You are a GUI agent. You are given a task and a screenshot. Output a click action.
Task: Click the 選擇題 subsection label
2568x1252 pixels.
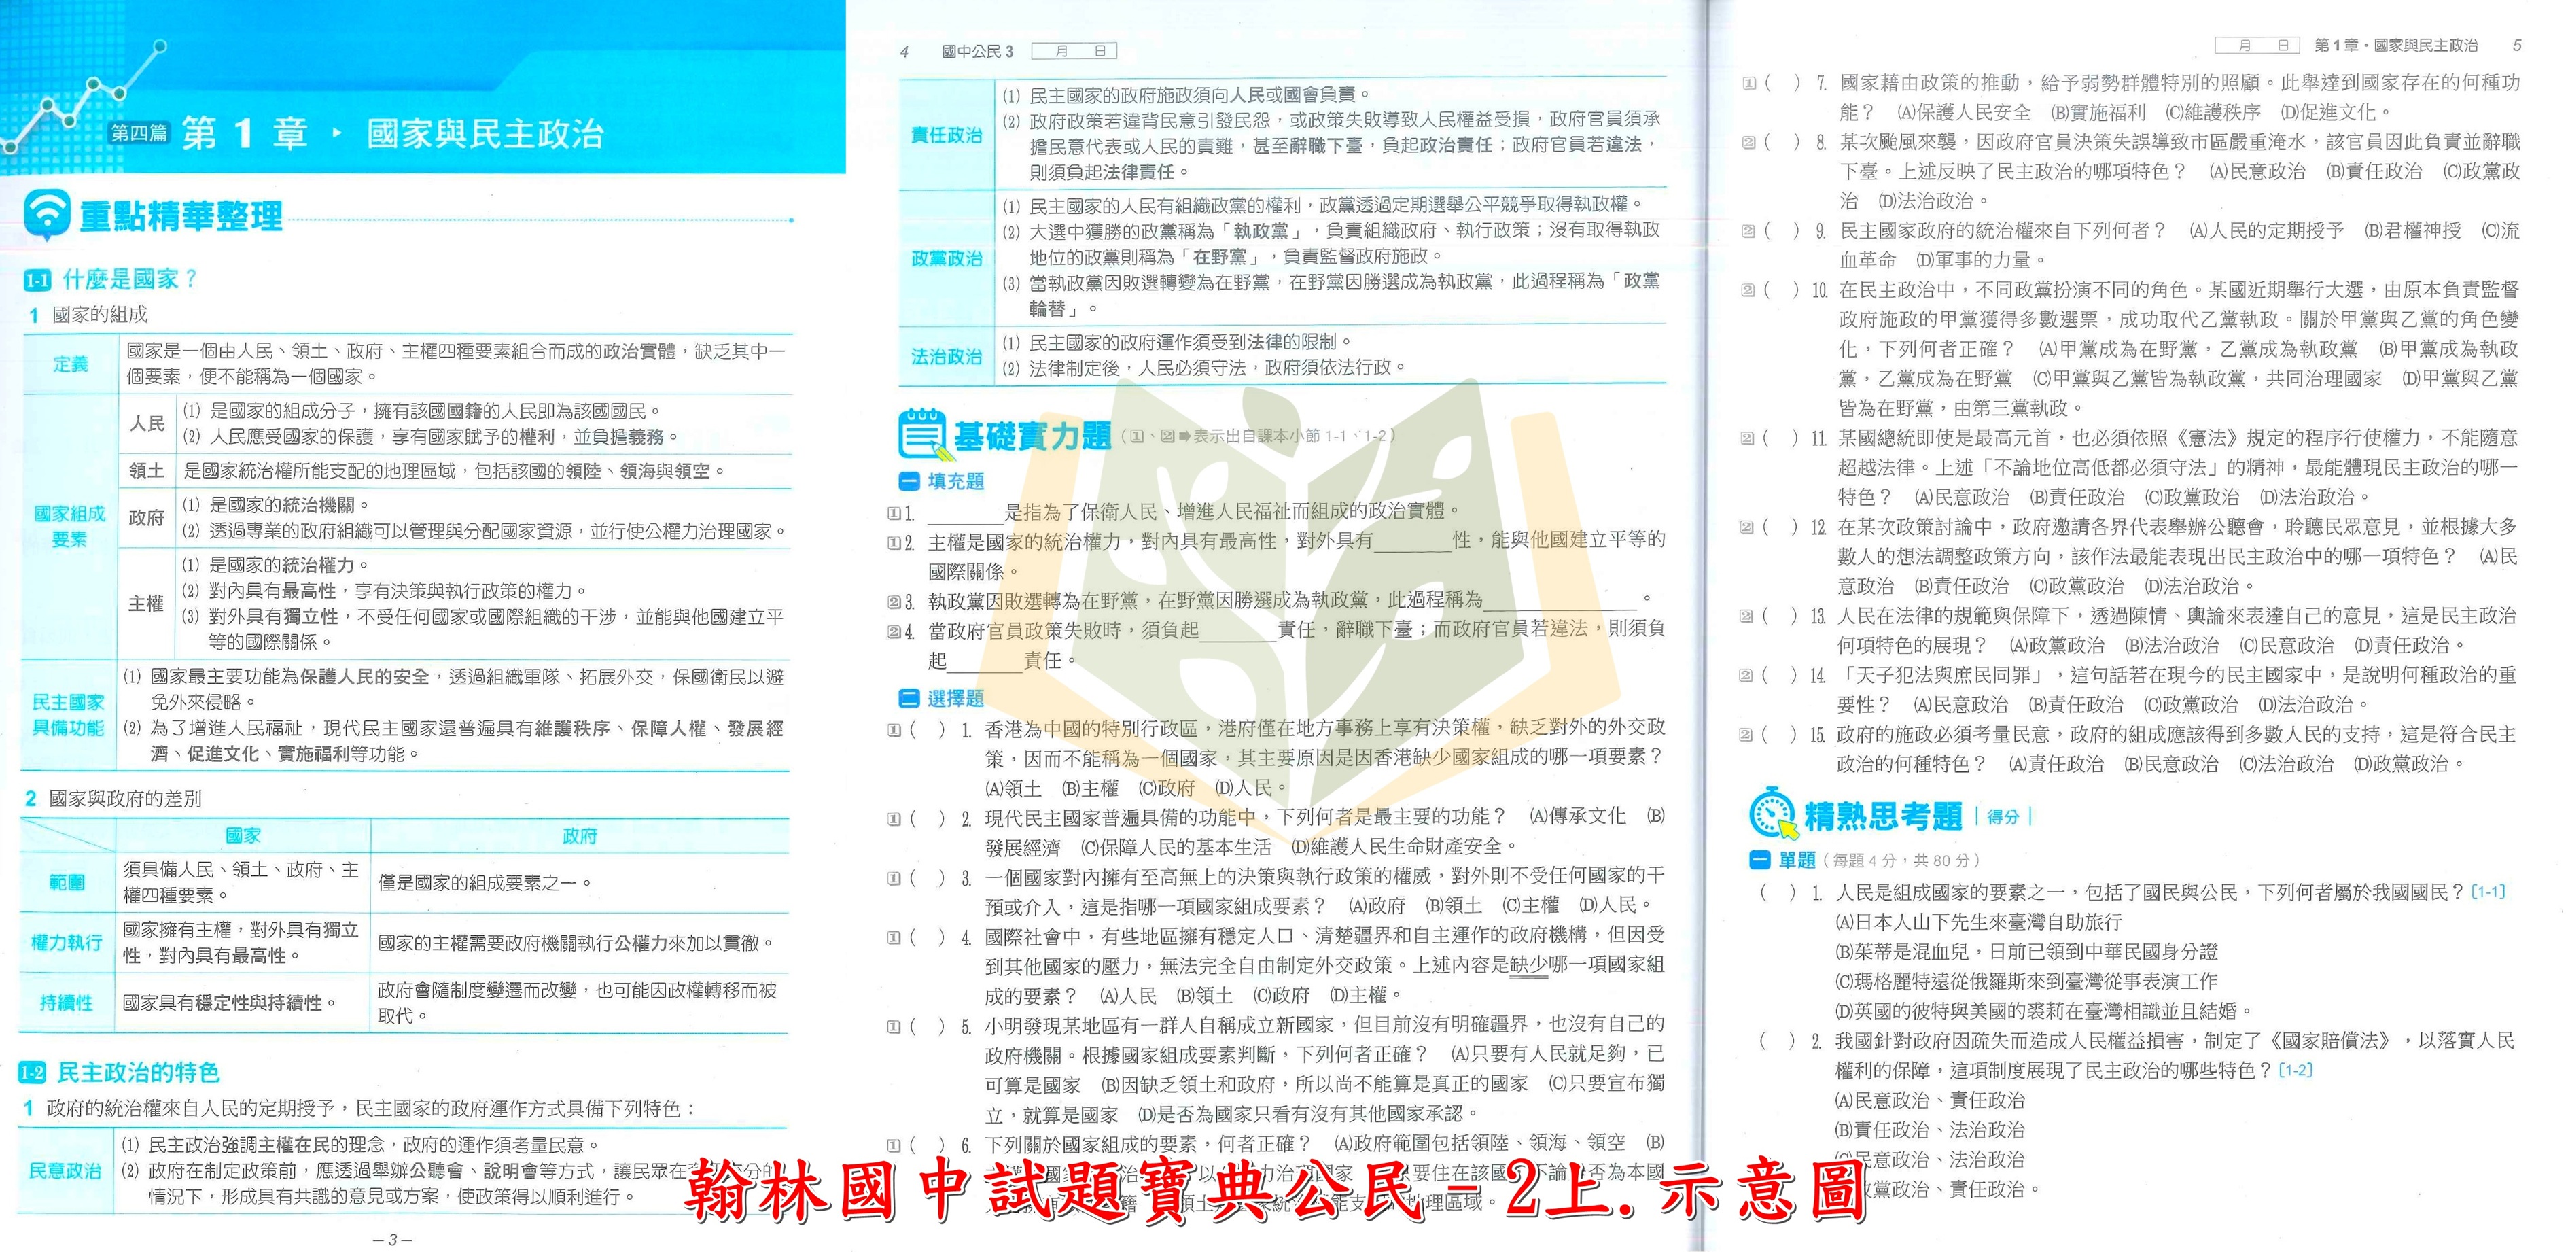point(956,698)
